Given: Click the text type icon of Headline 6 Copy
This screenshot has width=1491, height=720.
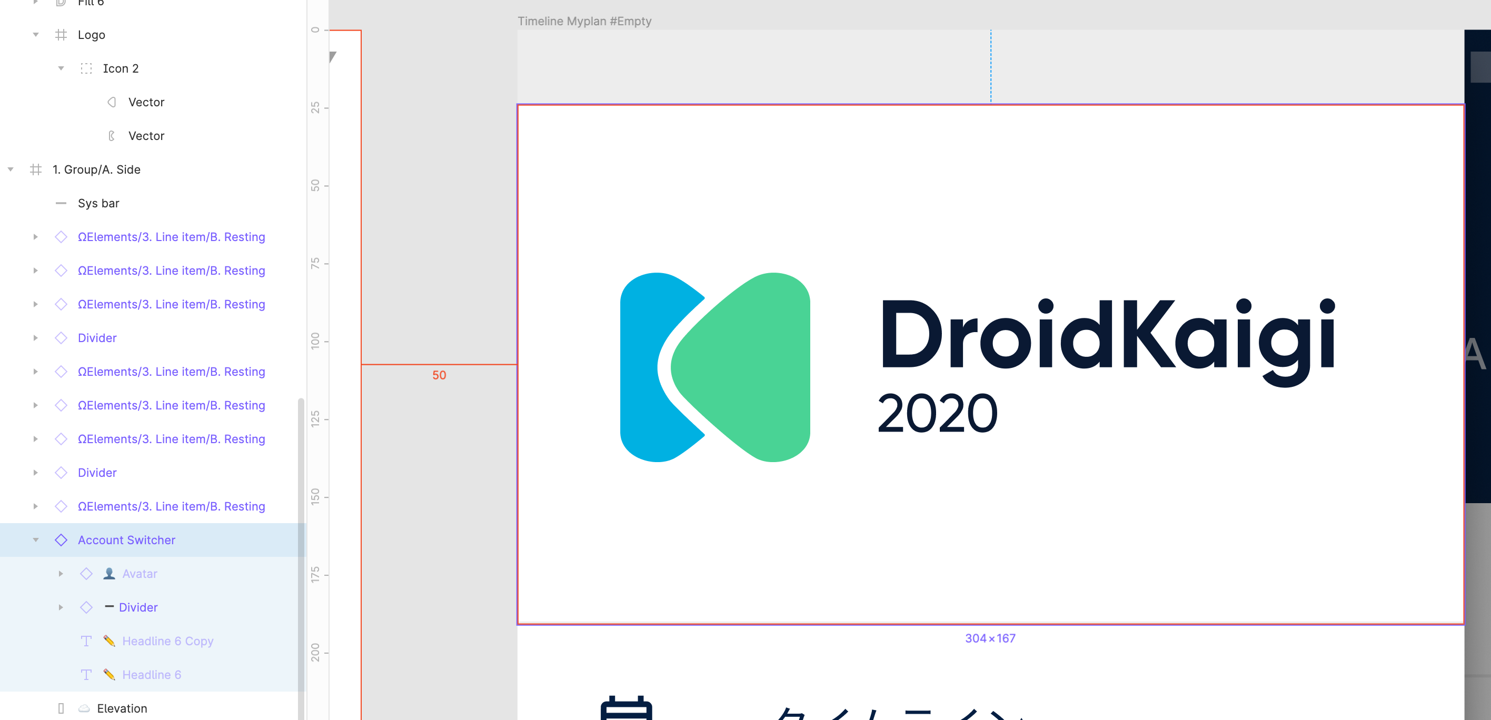Looking at the screenshot, I should click(x=86, y=641).
